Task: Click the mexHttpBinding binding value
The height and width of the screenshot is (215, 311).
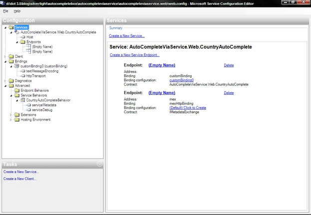Action: coord(181,103)
